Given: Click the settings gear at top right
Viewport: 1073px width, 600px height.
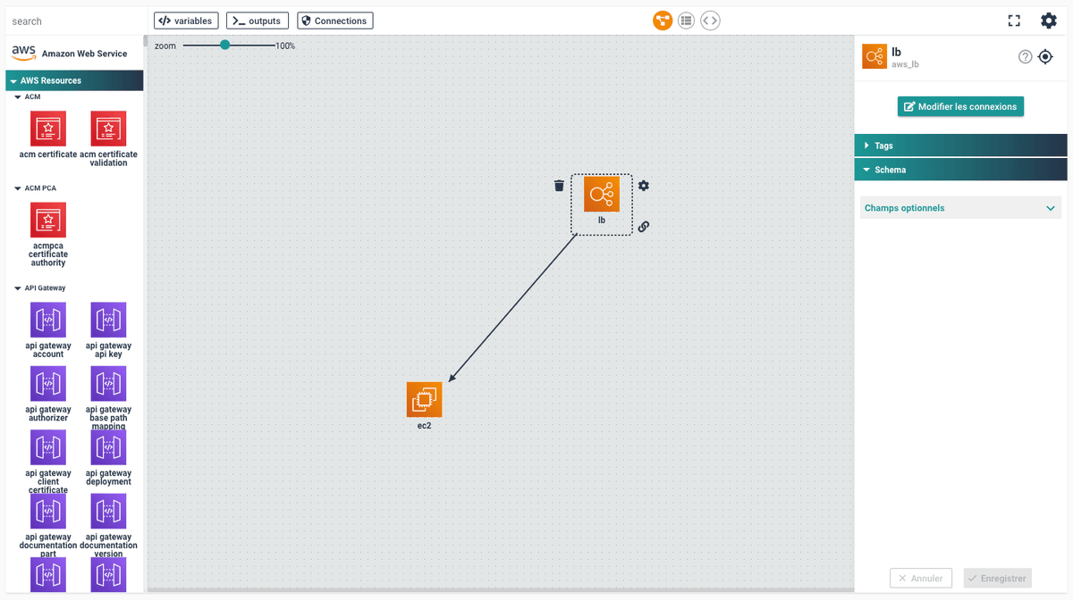Looking at the screenshot, I should click(1048, 20).
